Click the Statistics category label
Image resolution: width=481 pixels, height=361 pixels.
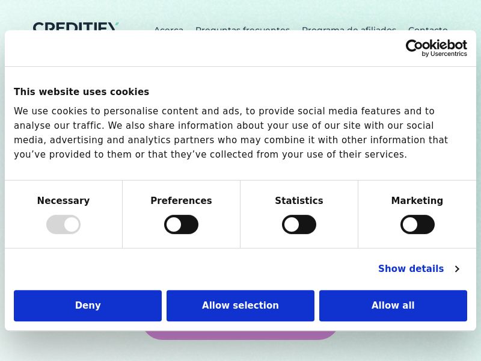[x=299, y=201]
